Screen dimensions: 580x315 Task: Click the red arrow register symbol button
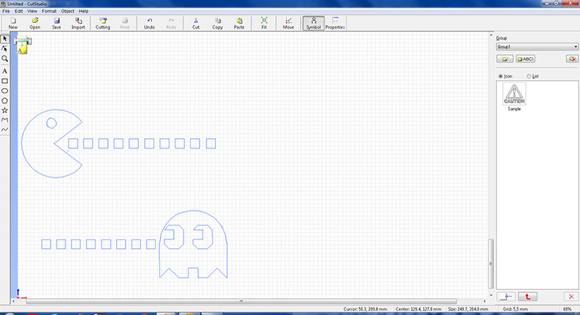click(527, 297)
